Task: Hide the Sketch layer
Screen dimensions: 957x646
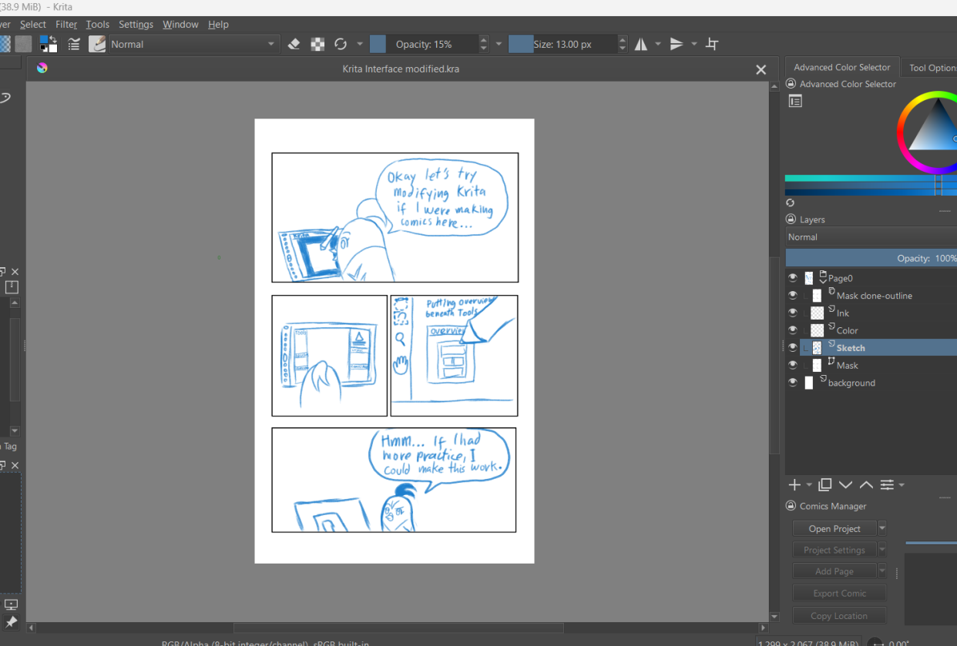Action: point(793,347)
